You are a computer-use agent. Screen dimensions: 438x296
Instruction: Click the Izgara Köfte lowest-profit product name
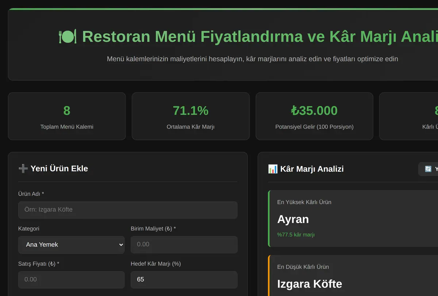[x=310, y=284]
